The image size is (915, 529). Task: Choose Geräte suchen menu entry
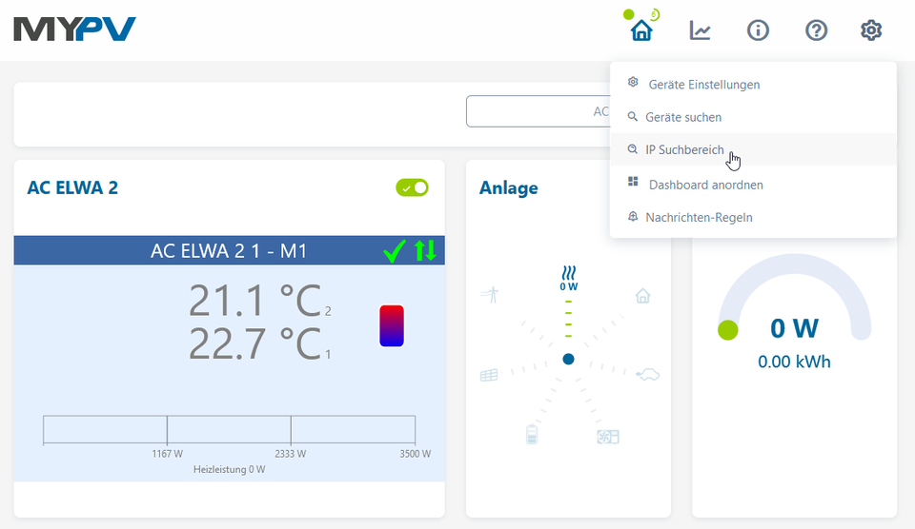click(682, 117)
